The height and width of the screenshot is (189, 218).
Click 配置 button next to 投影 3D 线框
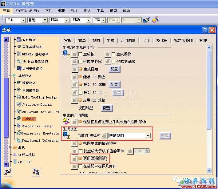point(114,84)
